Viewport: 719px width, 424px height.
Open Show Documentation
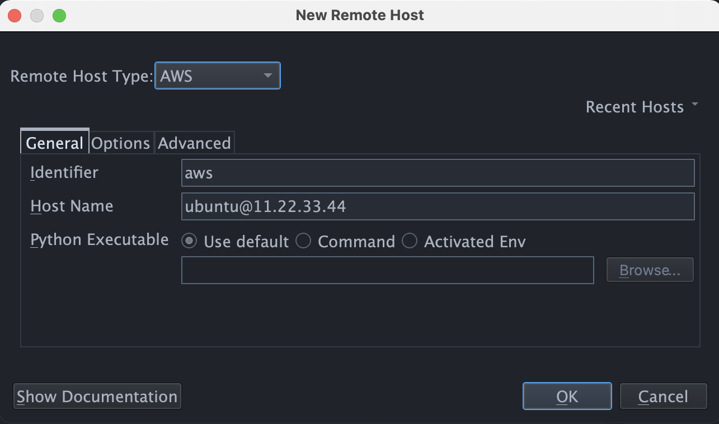coord(97,397)
